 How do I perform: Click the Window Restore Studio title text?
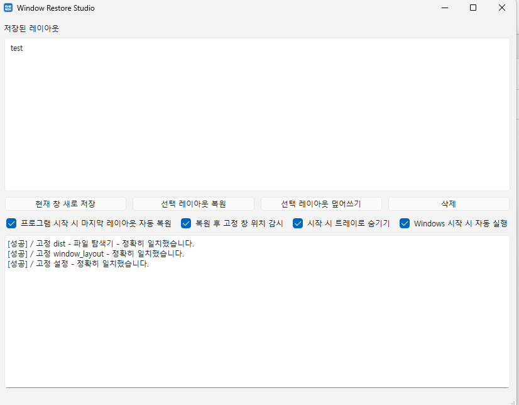[55, 8]
